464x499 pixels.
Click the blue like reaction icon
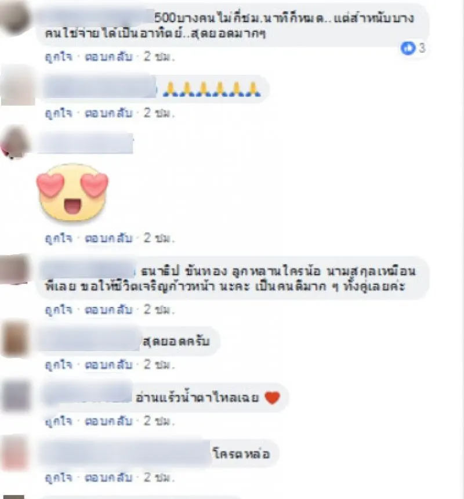click(408, 48)
